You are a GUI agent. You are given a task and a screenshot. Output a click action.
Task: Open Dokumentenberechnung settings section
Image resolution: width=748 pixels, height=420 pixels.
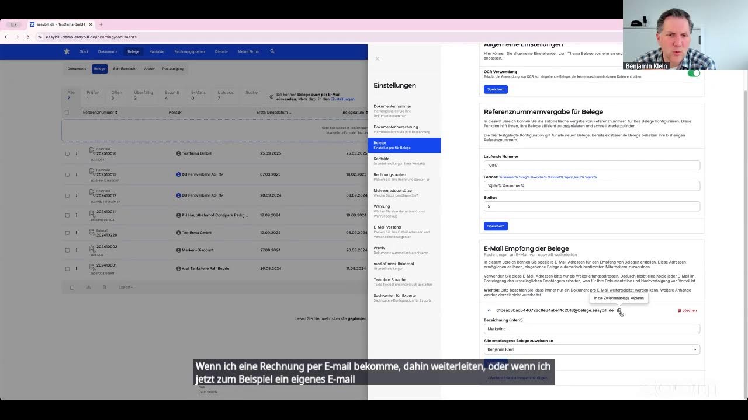pos(404,129)
